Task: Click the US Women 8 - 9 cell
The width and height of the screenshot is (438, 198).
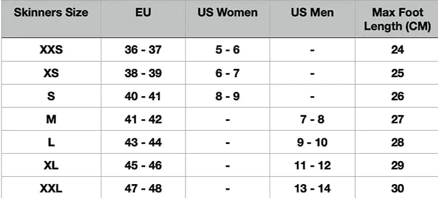Action: click(227, 96)
